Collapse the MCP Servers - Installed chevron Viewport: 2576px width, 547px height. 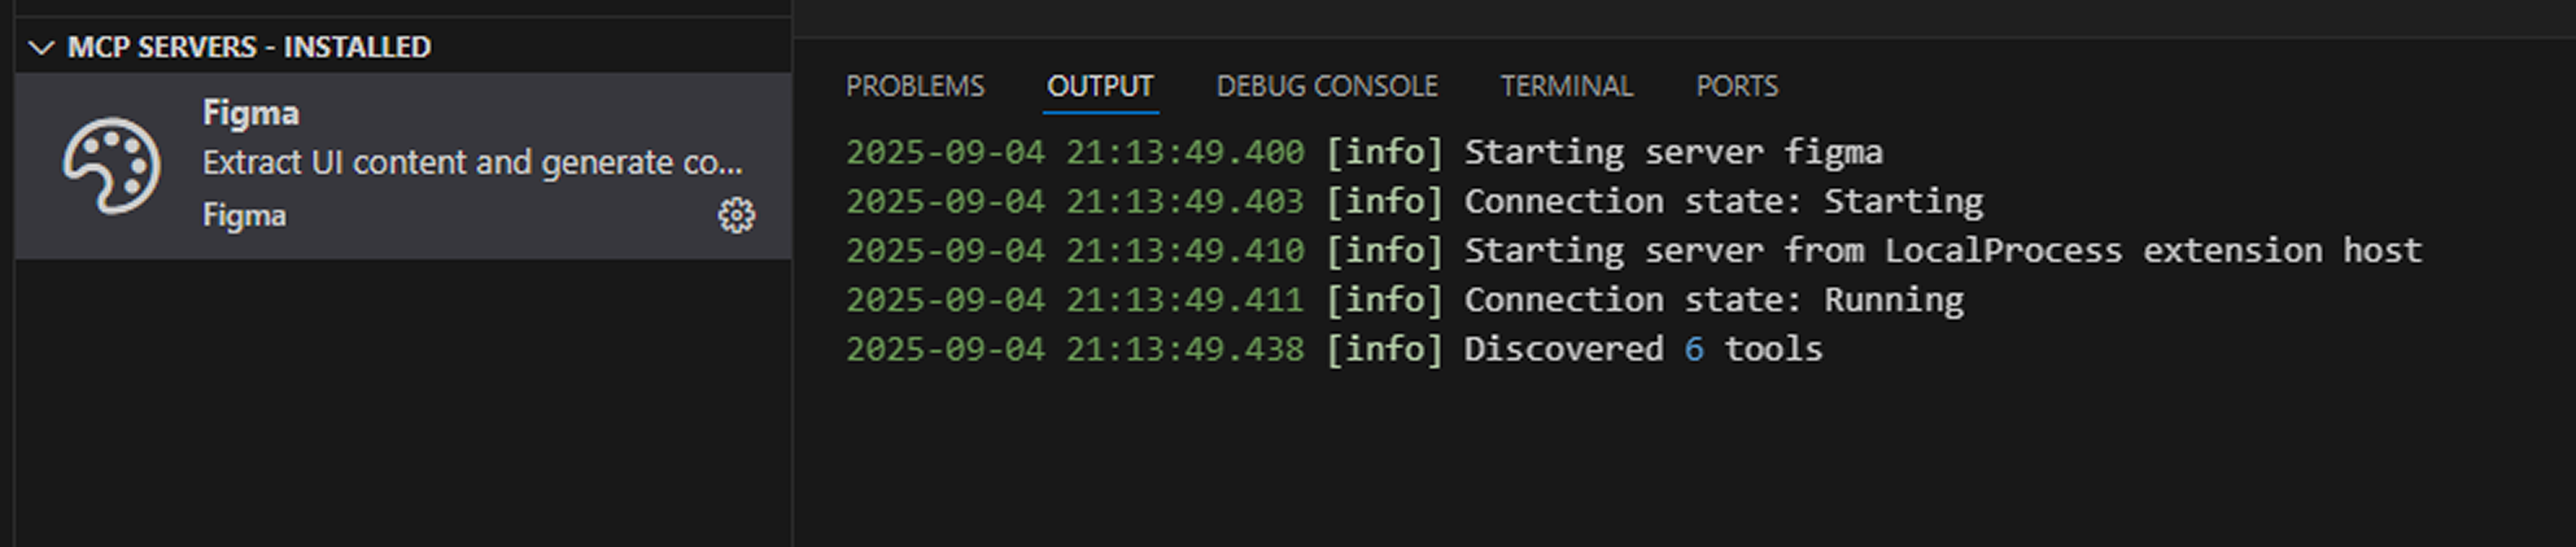(x=41, y=47)
